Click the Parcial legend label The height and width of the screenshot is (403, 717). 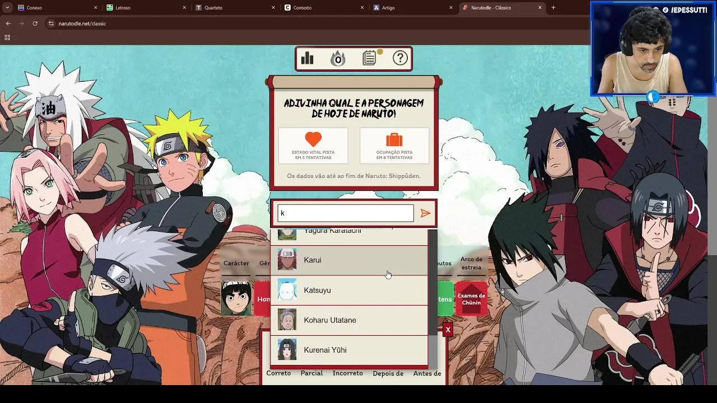(311, 373)
